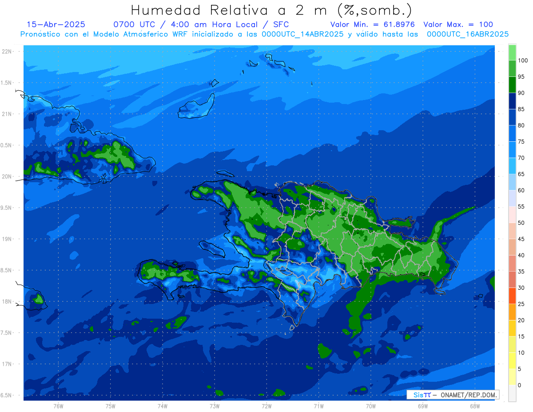Viewport: 533px width, 412px height.
Task: Click the red-orange 25–30 legend swatch
Action: (x=512, y=296)
